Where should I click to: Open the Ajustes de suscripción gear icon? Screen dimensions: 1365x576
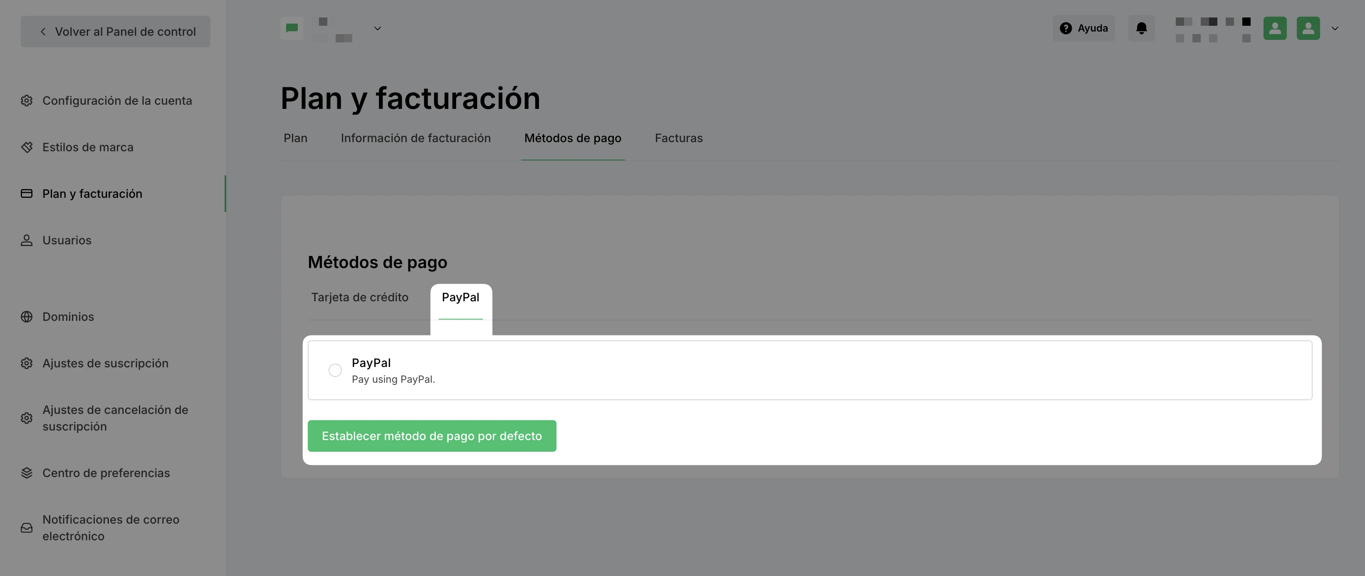coord(27,363)
